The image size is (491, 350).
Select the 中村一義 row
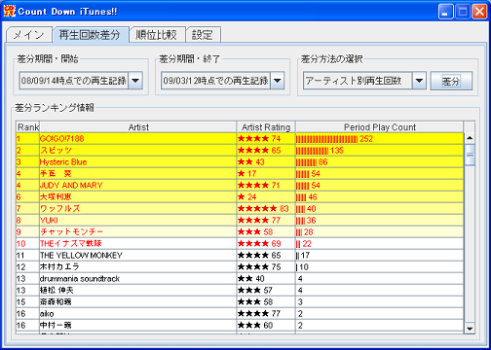(240, 326)
